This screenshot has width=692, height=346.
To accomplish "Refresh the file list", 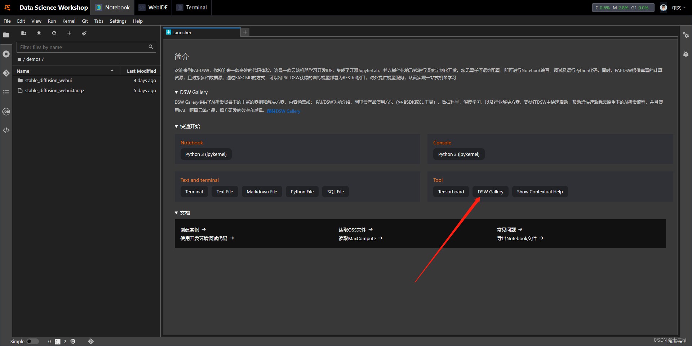I will 54,33.
